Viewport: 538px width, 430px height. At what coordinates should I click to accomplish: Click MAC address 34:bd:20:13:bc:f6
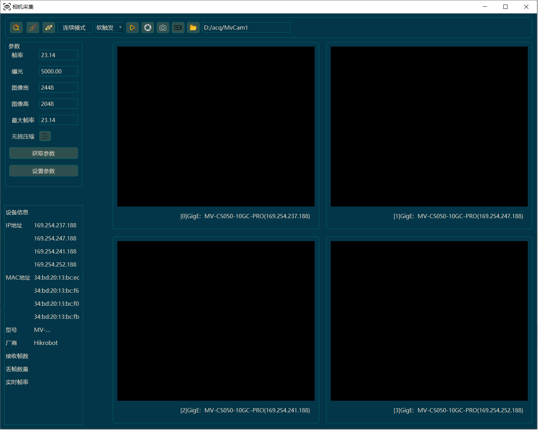pos(57,291)
